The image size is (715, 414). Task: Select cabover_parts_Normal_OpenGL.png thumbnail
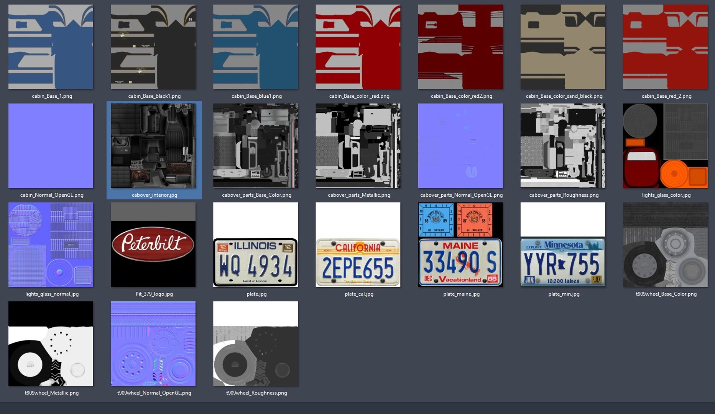point(460,146)
